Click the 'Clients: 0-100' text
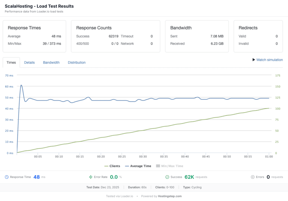This screenshot has height=201, width=288. click(x=165, y=187)
